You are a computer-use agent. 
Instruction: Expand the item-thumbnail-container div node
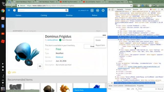[118, 33]
